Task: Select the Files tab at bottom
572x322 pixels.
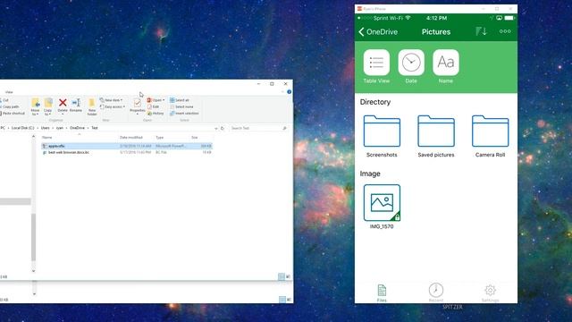Action: click(x=382, y=293)
